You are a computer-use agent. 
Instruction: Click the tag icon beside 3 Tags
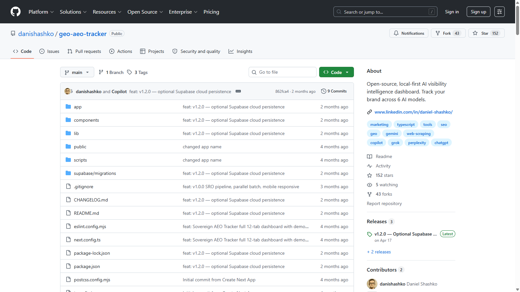(129, 72)
